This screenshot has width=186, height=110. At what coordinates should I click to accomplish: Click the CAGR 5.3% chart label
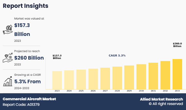117,55
